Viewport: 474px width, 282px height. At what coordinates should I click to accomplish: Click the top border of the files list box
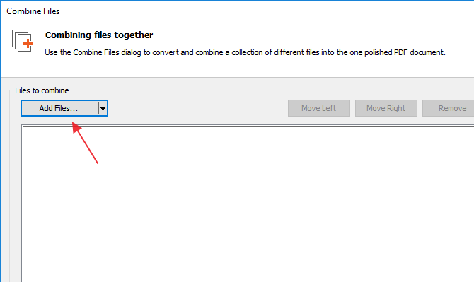[x=248, y=125]
